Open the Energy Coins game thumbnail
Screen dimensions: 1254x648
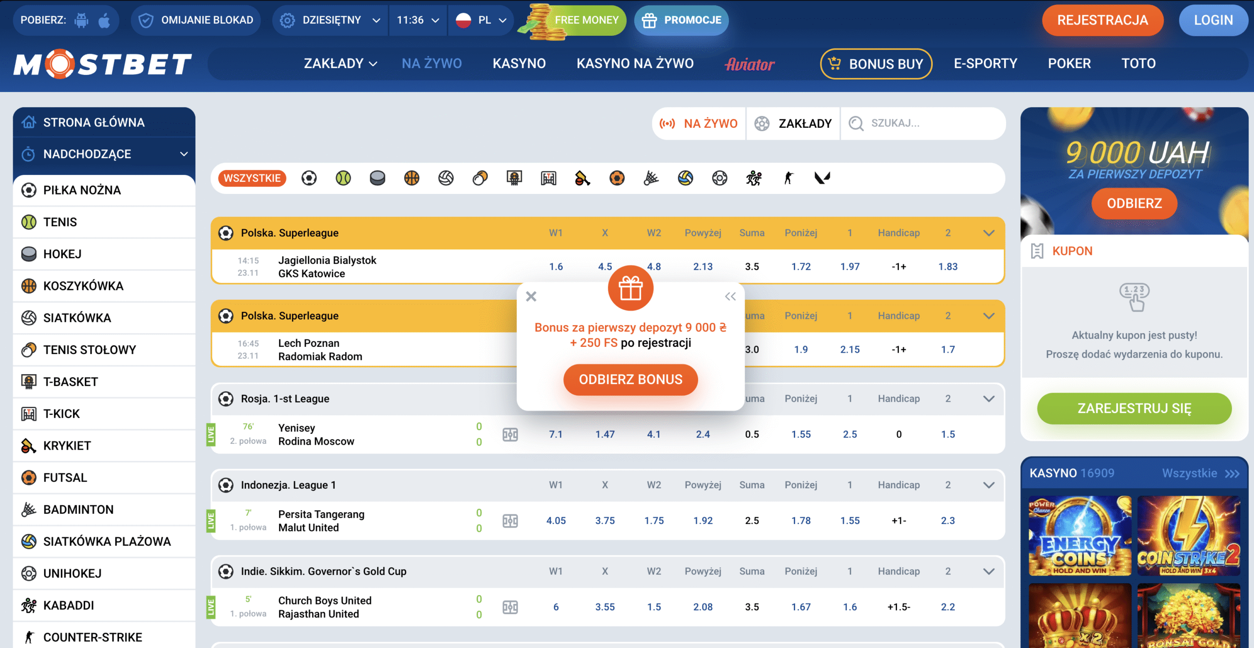(x=1080, y=535)
